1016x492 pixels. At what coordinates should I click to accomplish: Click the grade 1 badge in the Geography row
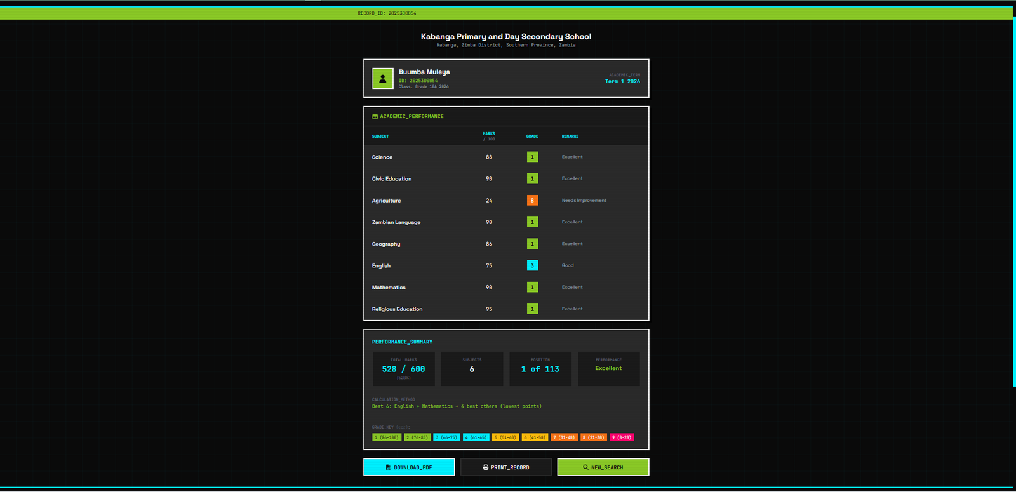[532, 244]
